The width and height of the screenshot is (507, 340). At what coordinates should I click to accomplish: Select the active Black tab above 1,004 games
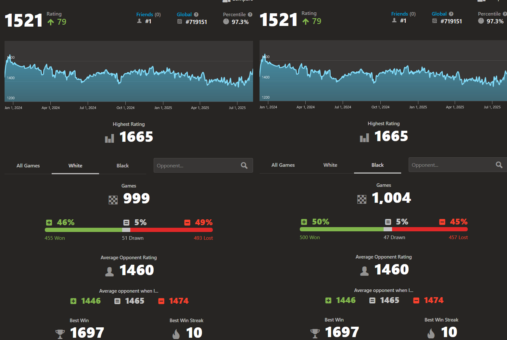point(378,165)
